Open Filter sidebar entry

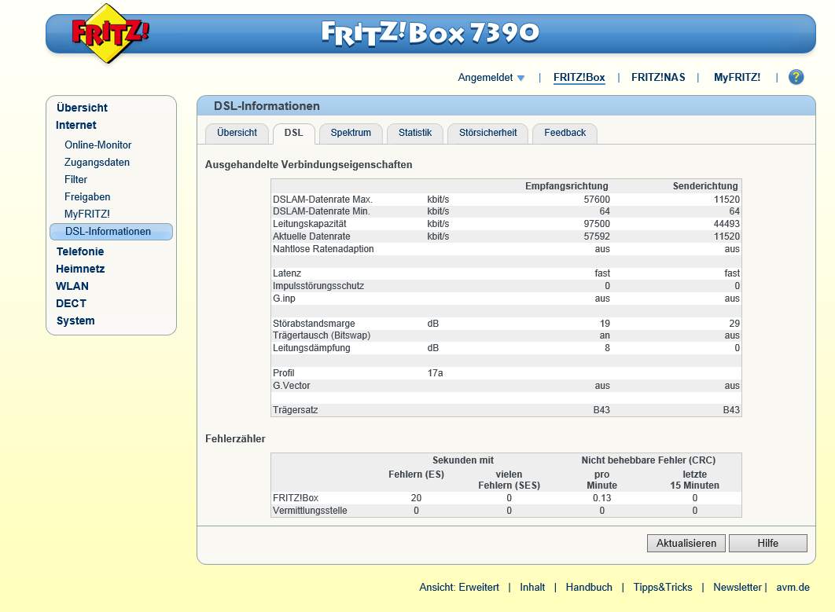pyautogui.click(x=75, y=179)
